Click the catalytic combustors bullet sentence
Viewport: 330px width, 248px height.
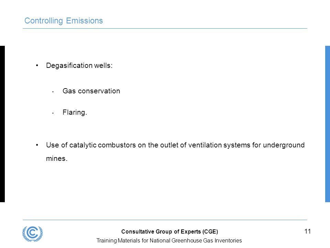coord(175,152)
